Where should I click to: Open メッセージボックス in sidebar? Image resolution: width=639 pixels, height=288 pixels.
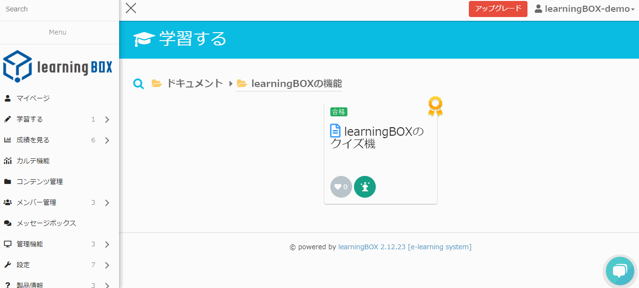pyautogui.click(x=46, y=223)
